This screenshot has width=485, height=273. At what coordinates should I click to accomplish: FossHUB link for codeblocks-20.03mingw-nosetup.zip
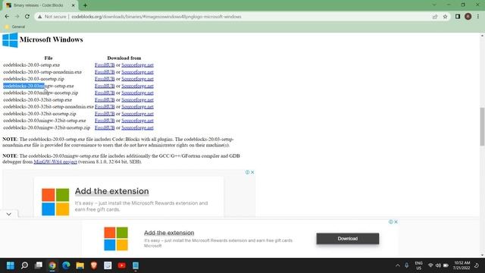105,93
